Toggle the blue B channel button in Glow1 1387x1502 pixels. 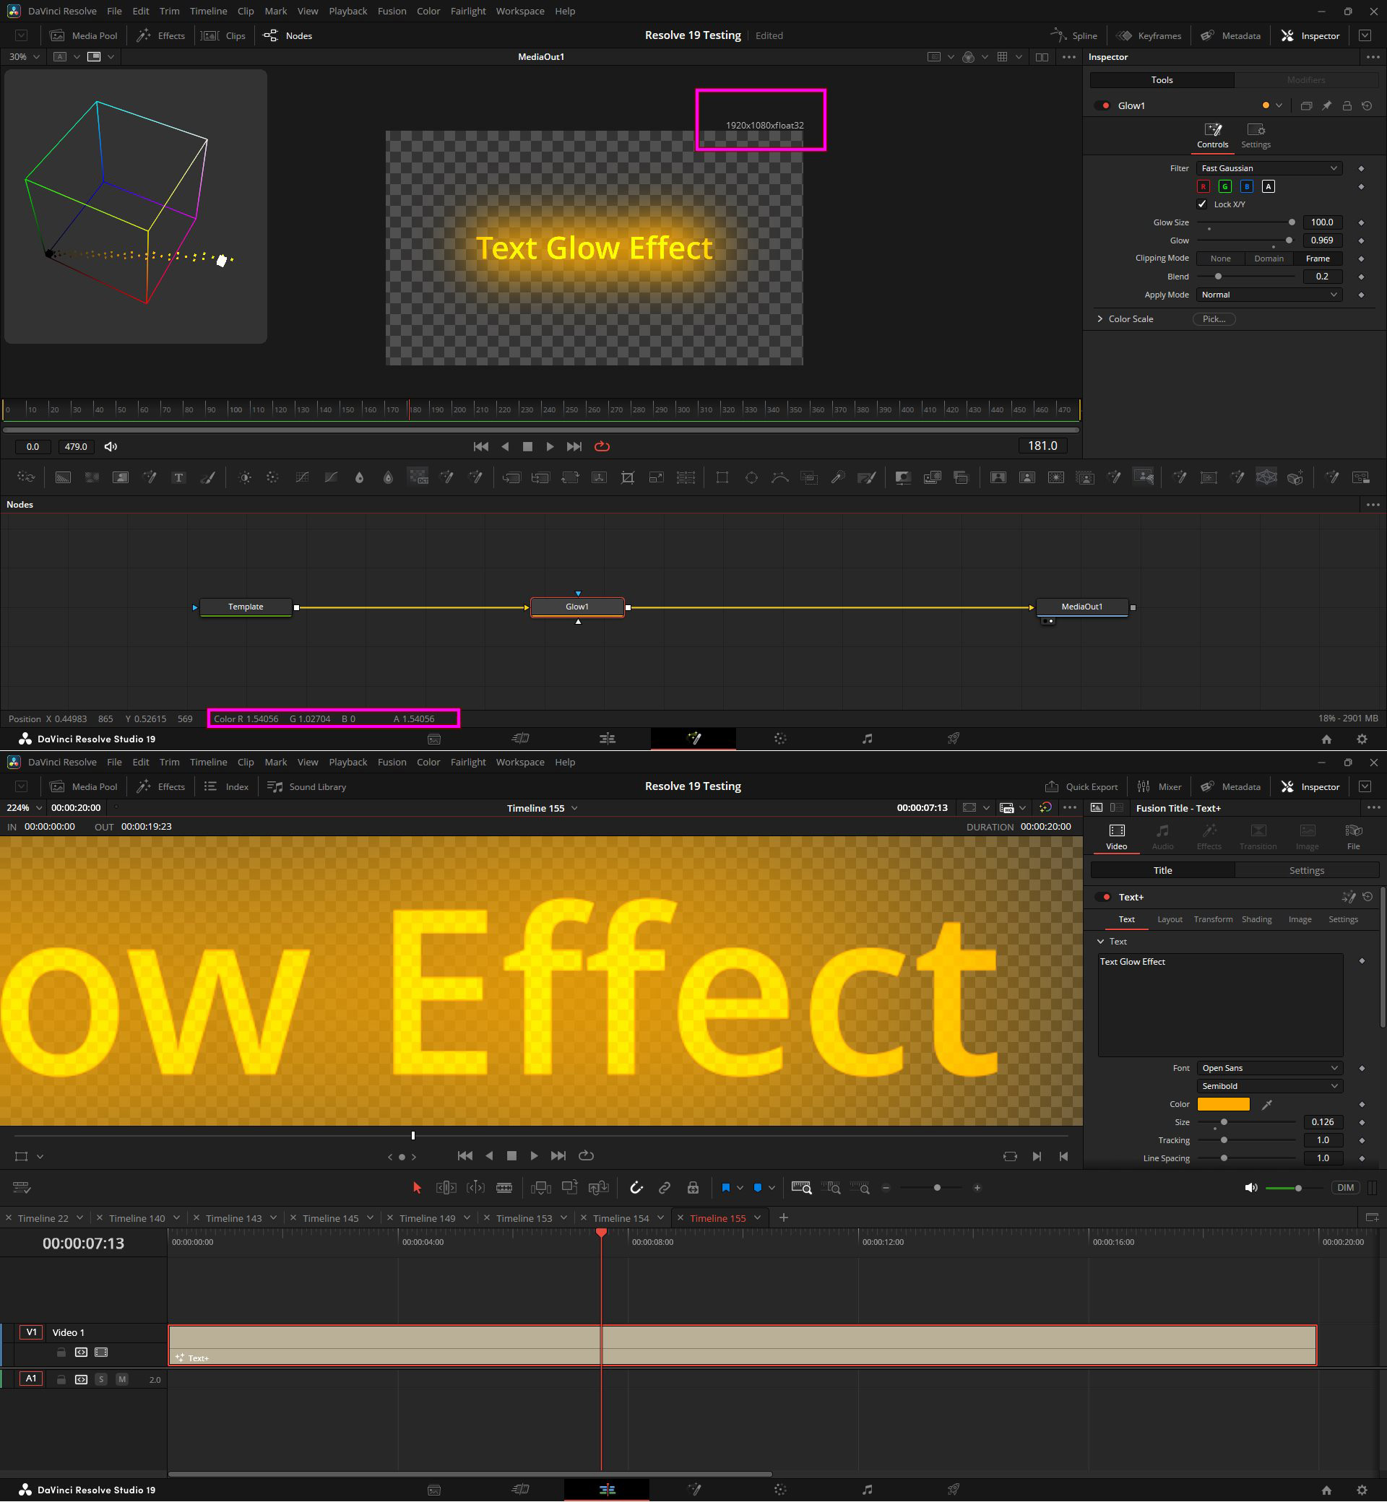click(1247, 186)
